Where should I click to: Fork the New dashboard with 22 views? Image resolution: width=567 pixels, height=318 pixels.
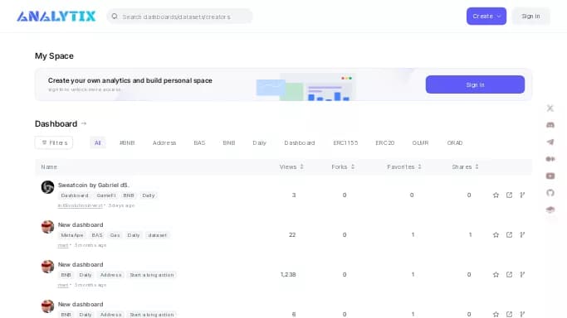522,234
